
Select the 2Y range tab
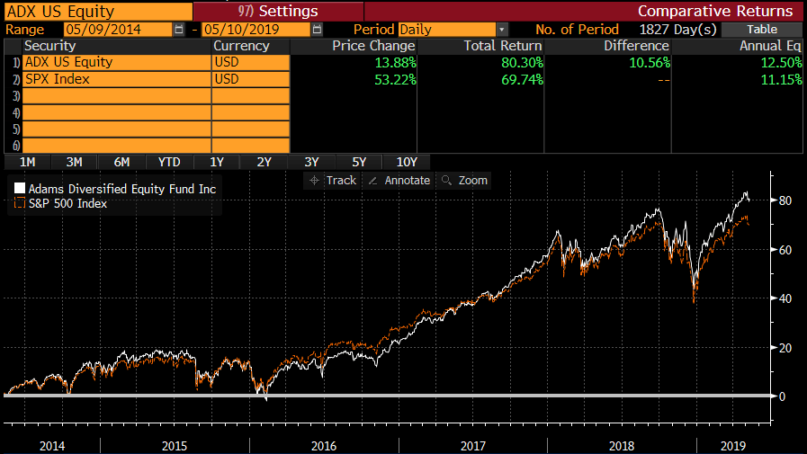coord(264,162)
